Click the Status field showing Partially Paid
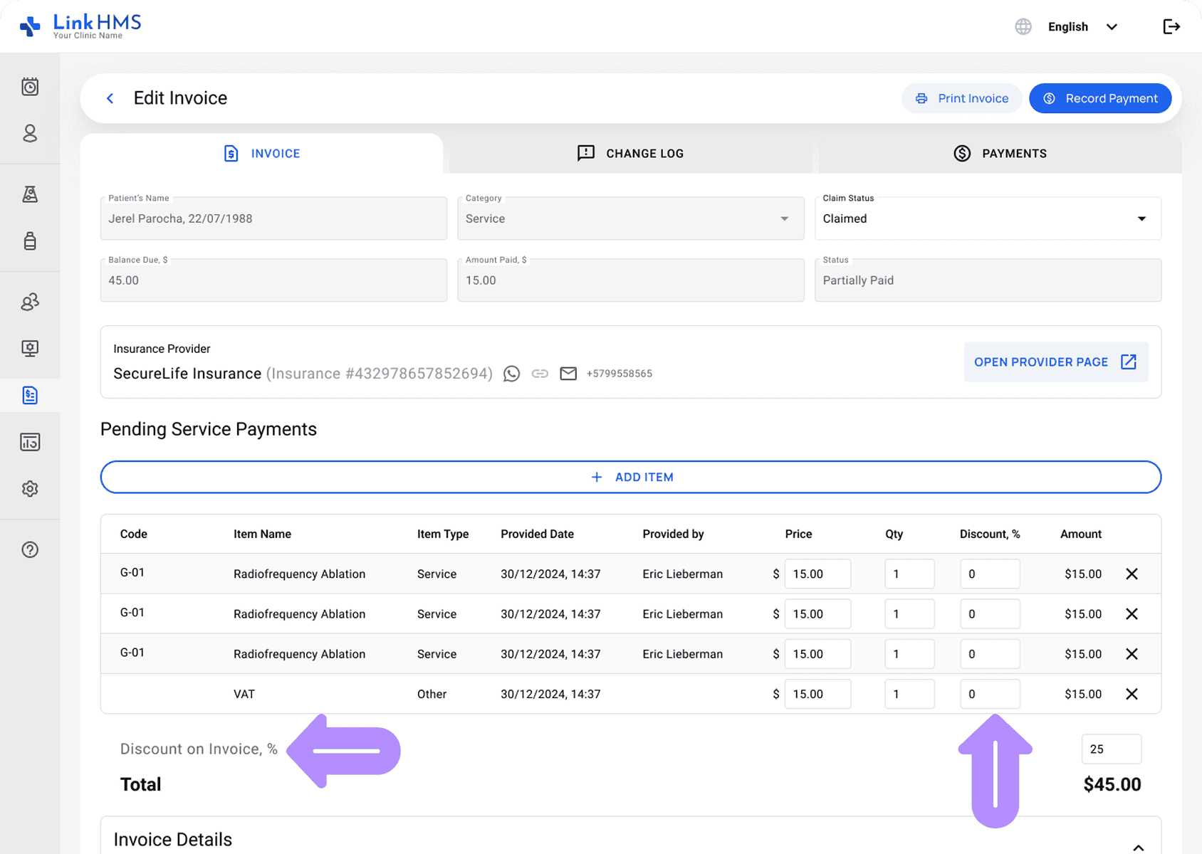Image resolution: width=1202 pixels, height=854 pixels. (988, 280)
